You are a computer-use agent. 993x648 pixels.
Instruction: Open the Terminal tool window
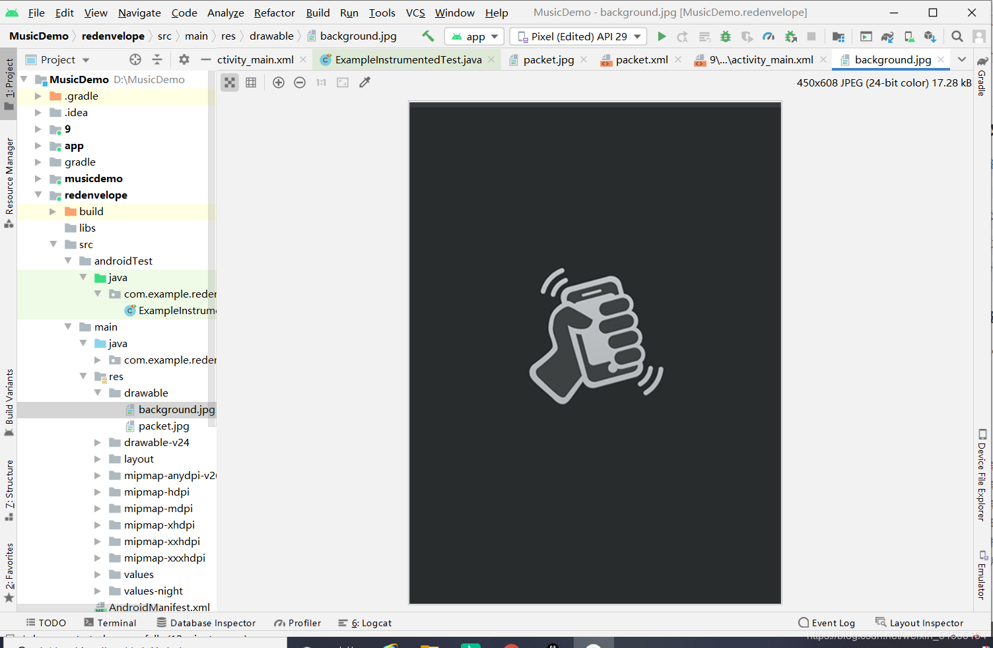click(x=110, y=623)
